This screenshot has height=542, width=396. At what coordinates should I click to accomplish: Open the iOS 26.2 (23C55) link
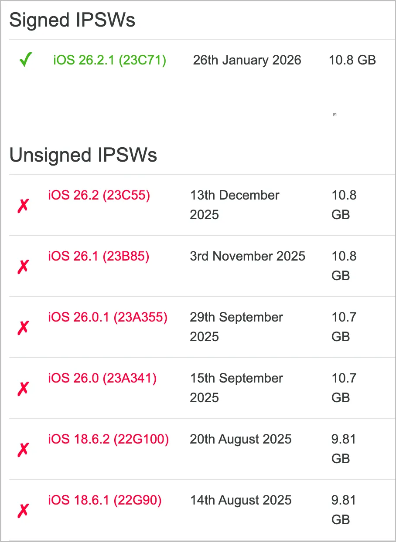[x=99, y=196]
